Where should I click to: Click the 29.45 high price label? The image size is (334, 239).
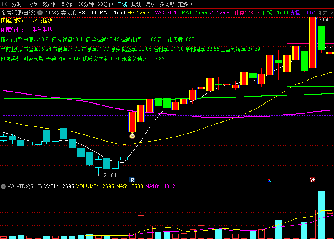pos(325,20)
